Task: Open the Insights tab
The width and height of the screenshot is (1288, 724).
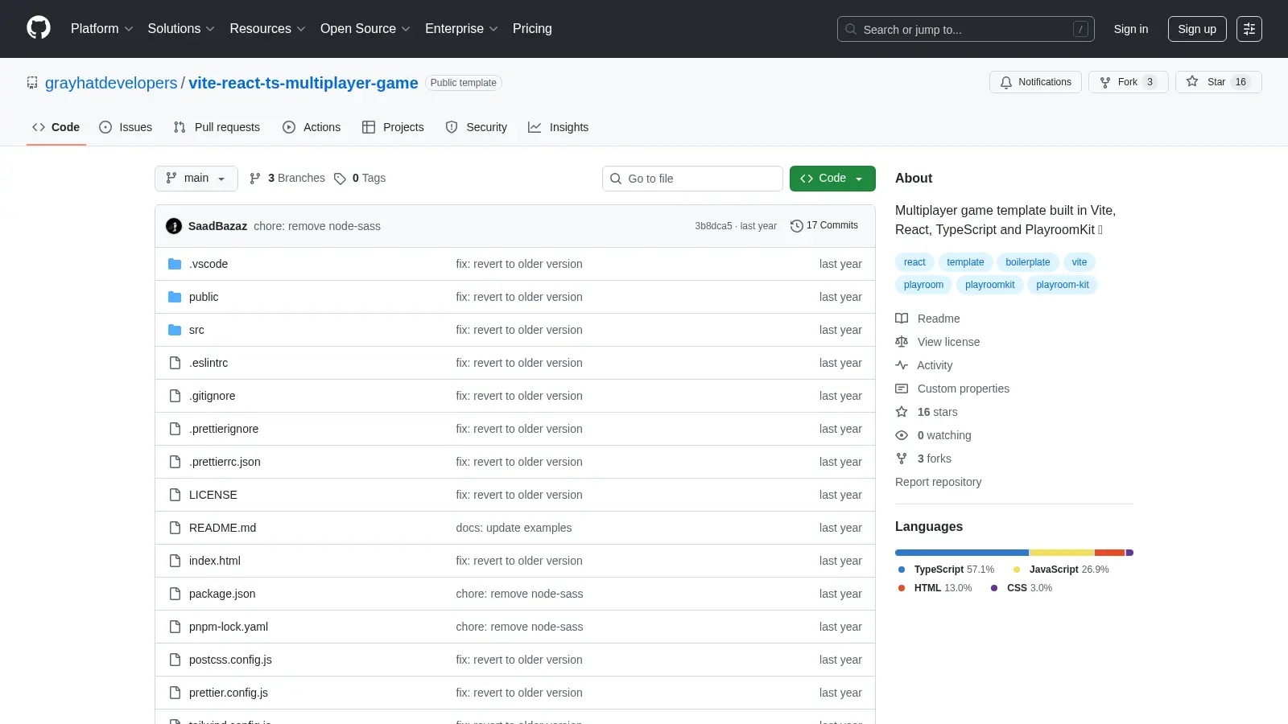Action: tap(559, 127)
